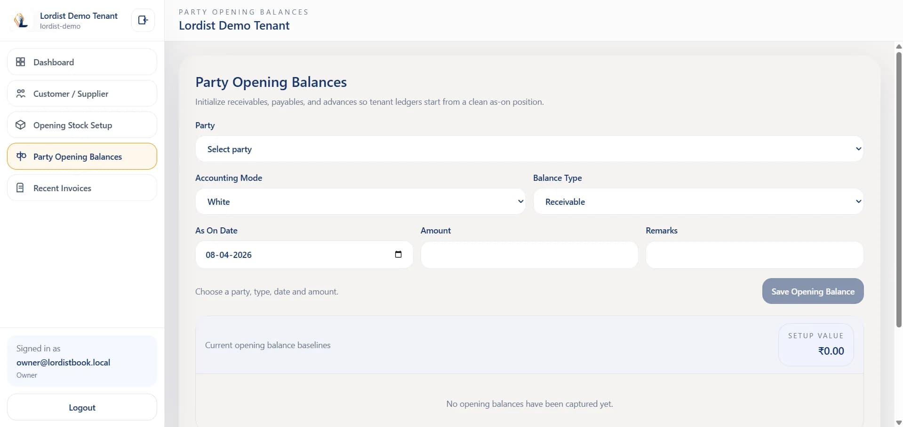This screenshot has height=427, width=903.
Task: Select Party Opening Balances menu item
Action: [x=82, y=156]
